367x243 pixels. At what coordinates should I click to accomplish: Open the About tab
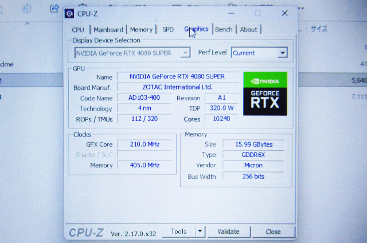[248, 29]
